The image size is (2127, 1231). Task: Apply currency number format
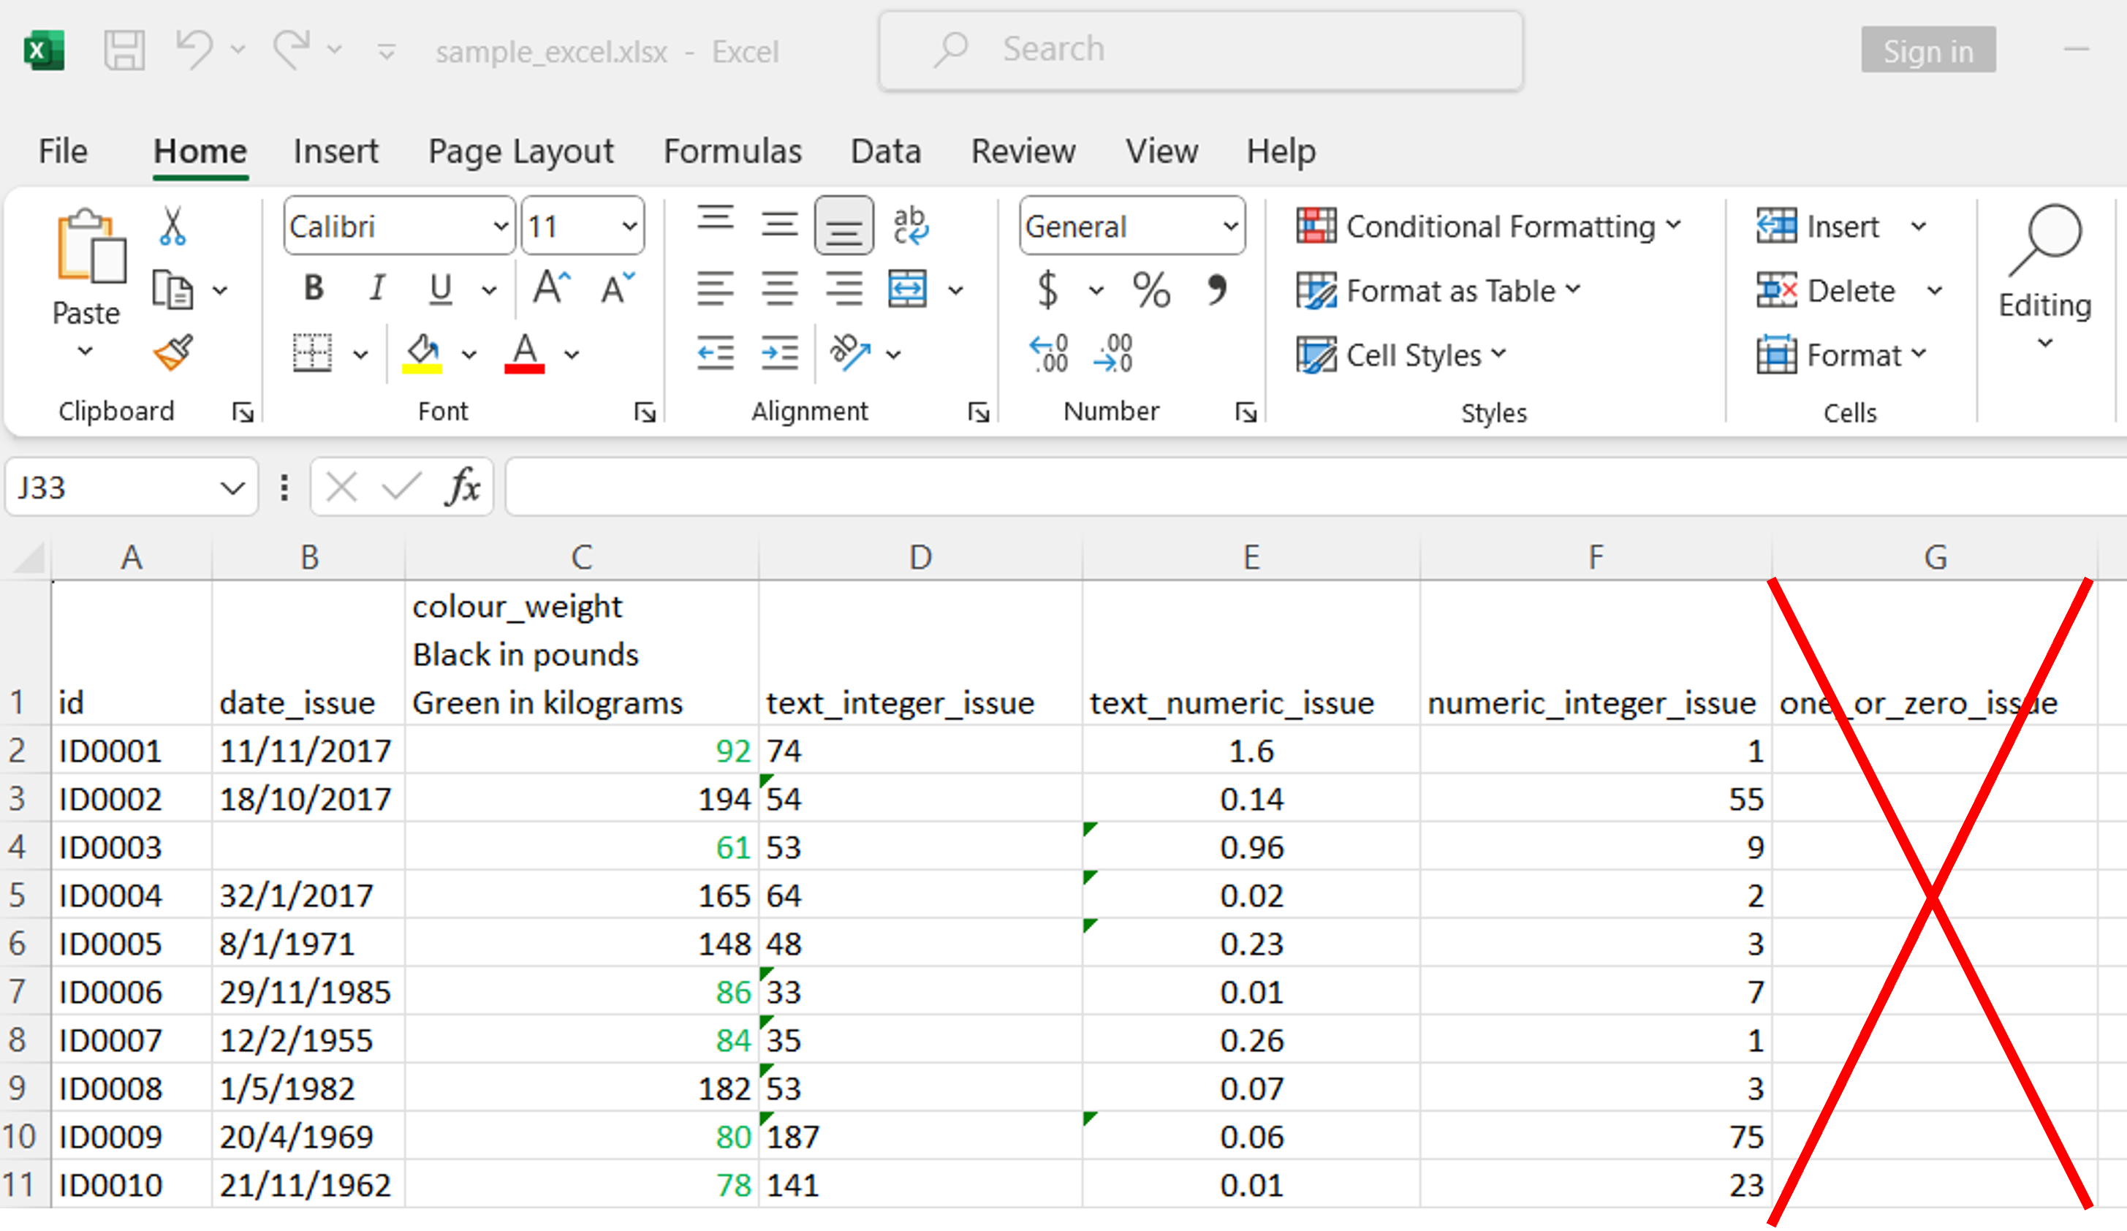click(1047, 290)
